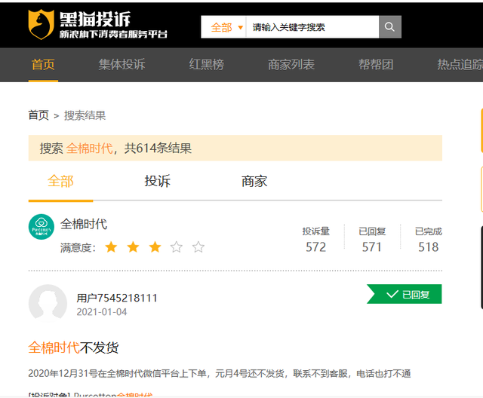This screenshot has height=398, width=483.
Task: Click the second satisfaction star
Action: click(133, 247)
